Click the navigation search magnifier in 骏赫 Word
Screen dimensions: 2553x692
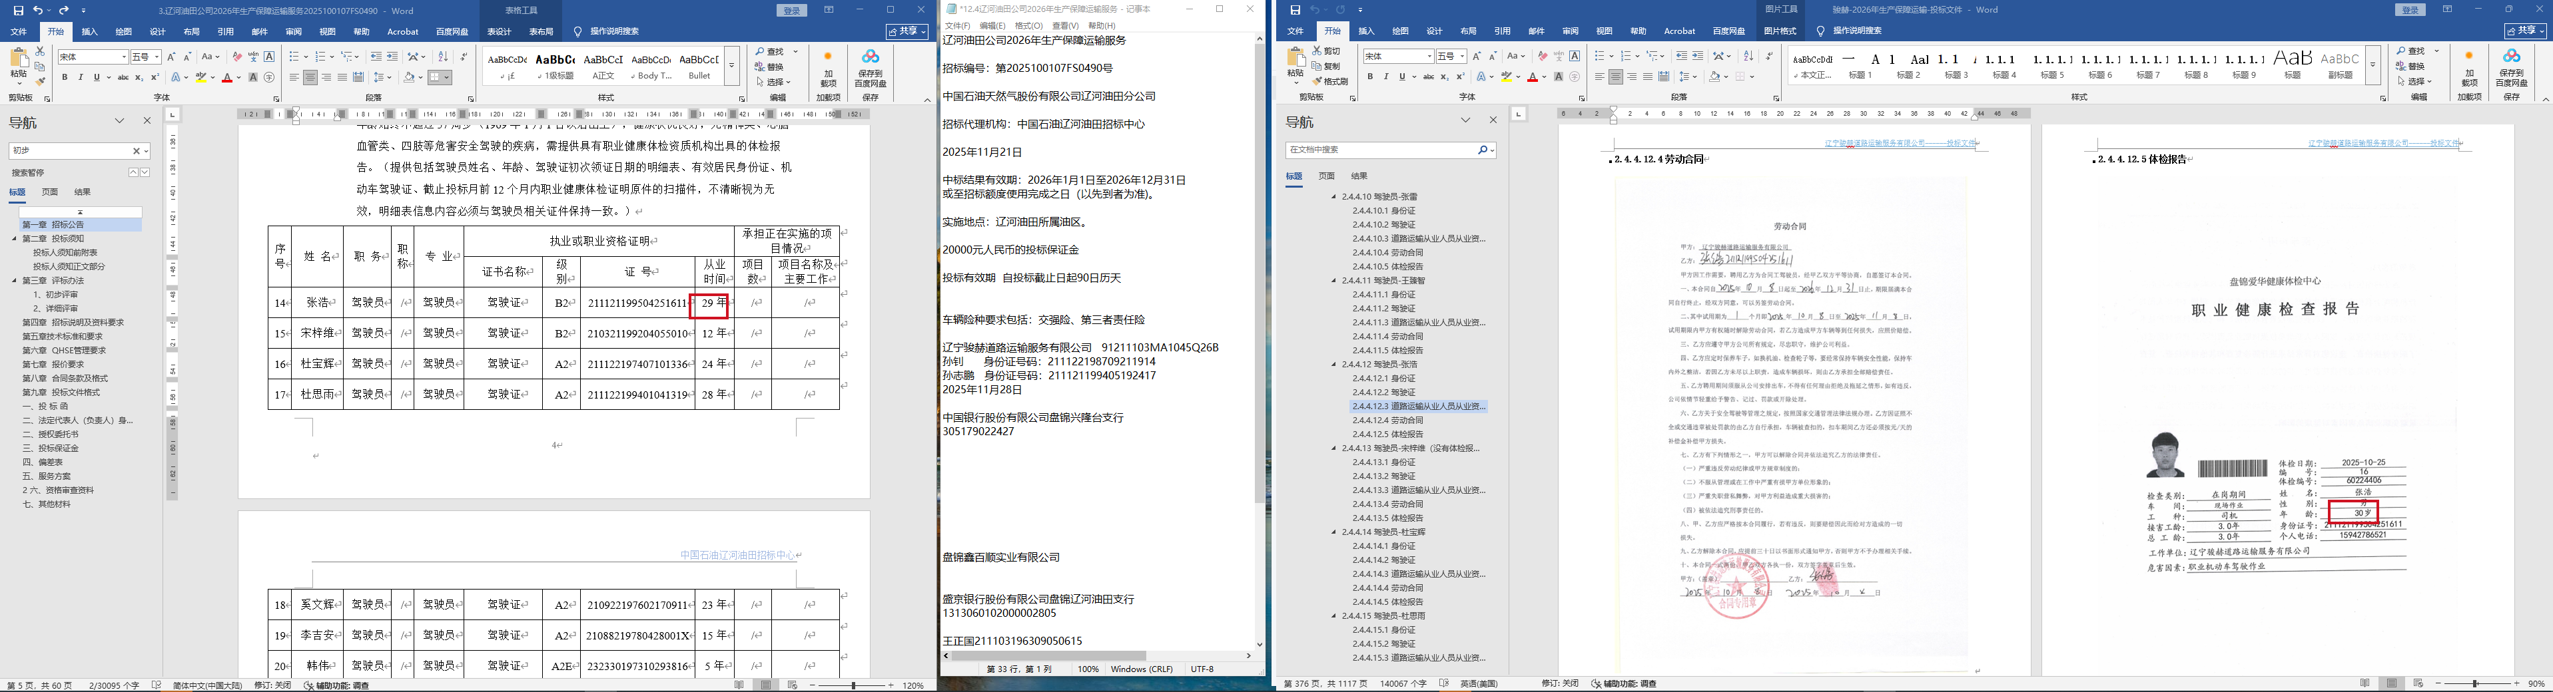pyautogui.click(x=1483, y=150)
